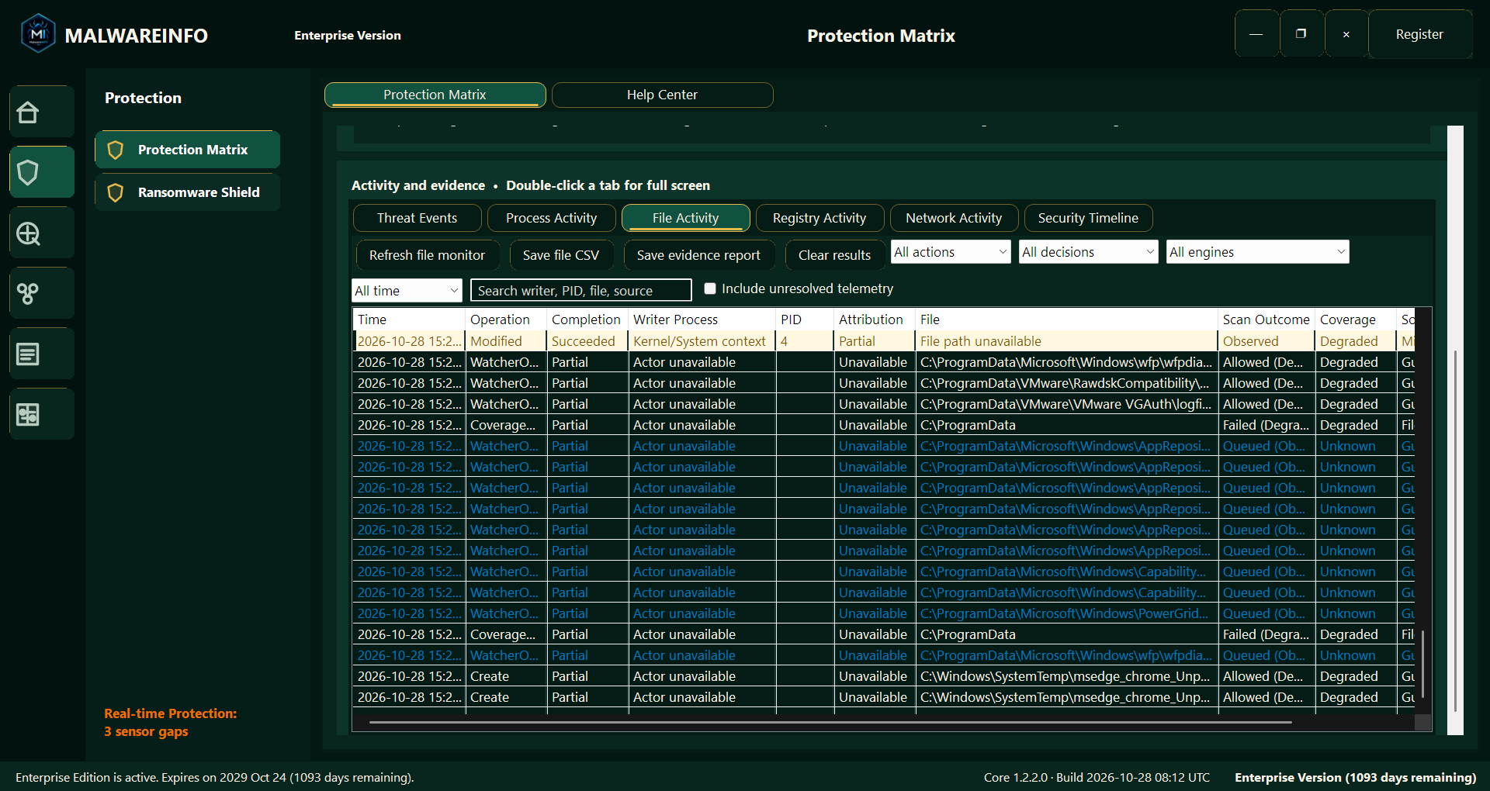1490x791 pixels.
Task: Click 'Real-time Protection: 3 sensor gaps' status
Action: click(x=171, y=722)
